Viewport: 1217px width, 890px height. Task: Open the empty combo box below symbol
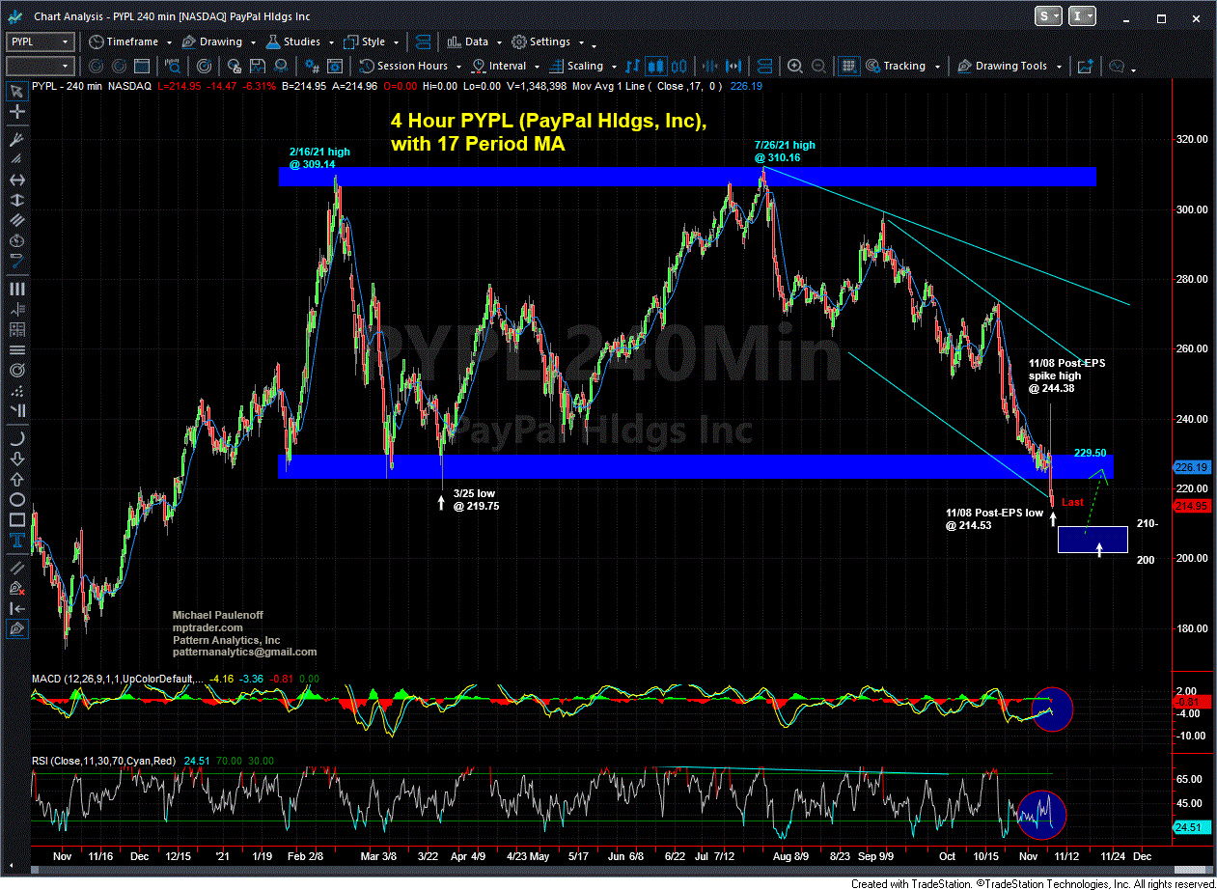pos(40,66)
